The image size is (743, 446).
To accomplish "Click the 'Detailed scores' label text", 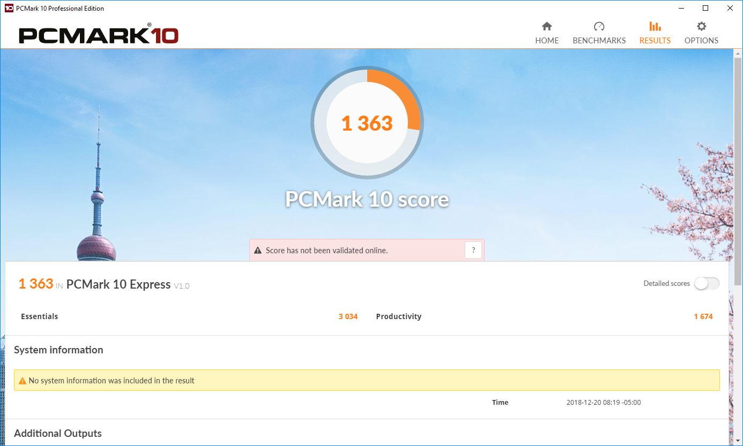I will coord(666,284).
